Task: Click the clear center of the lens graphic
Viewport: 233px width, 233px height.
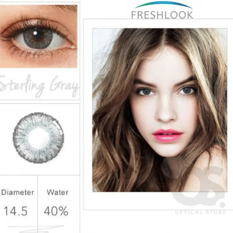Action: [x=38, y=138]
